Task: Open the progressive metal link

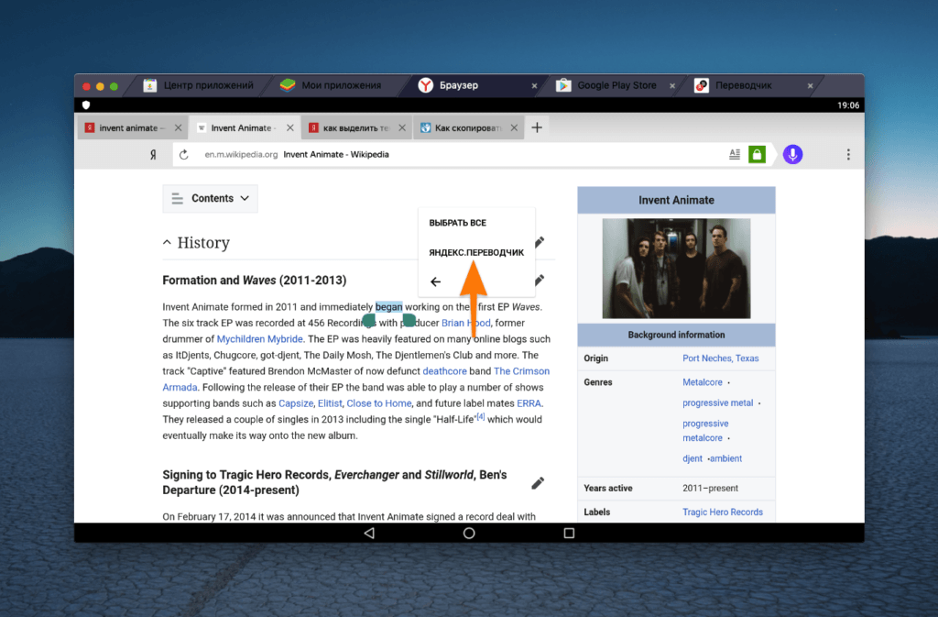Action: click(718, 403)
